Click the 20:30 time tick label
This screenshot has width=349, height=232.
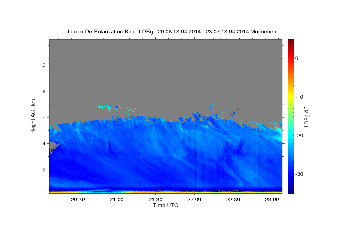78,200
